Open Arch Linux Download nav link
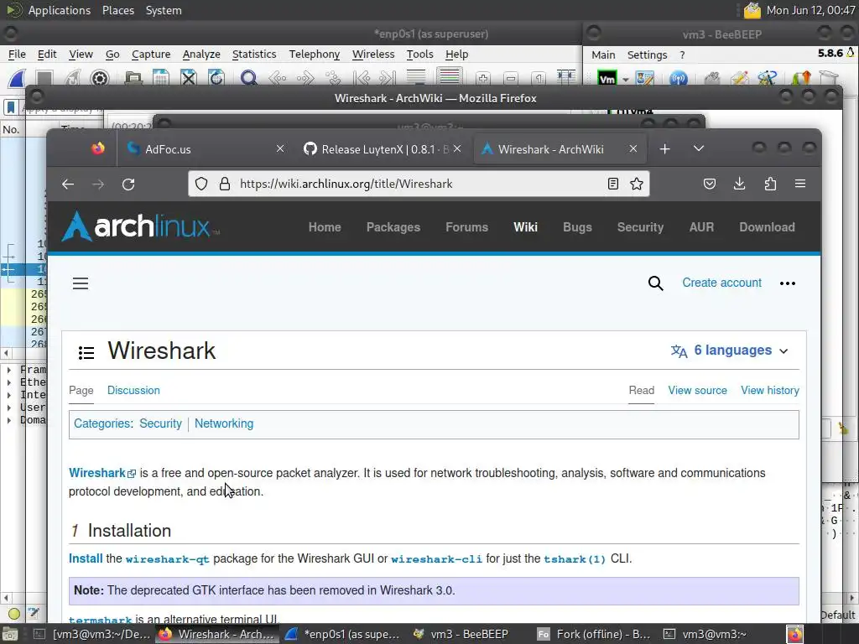 pos(767,227)
